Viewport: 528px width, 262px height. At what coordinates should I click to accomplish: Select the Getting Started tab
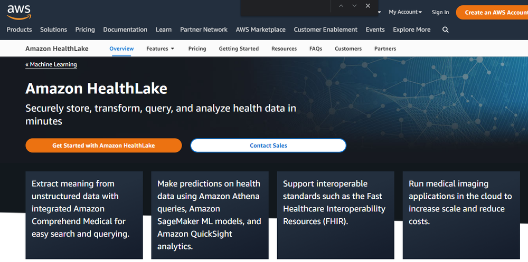click(x=239, y=48)
